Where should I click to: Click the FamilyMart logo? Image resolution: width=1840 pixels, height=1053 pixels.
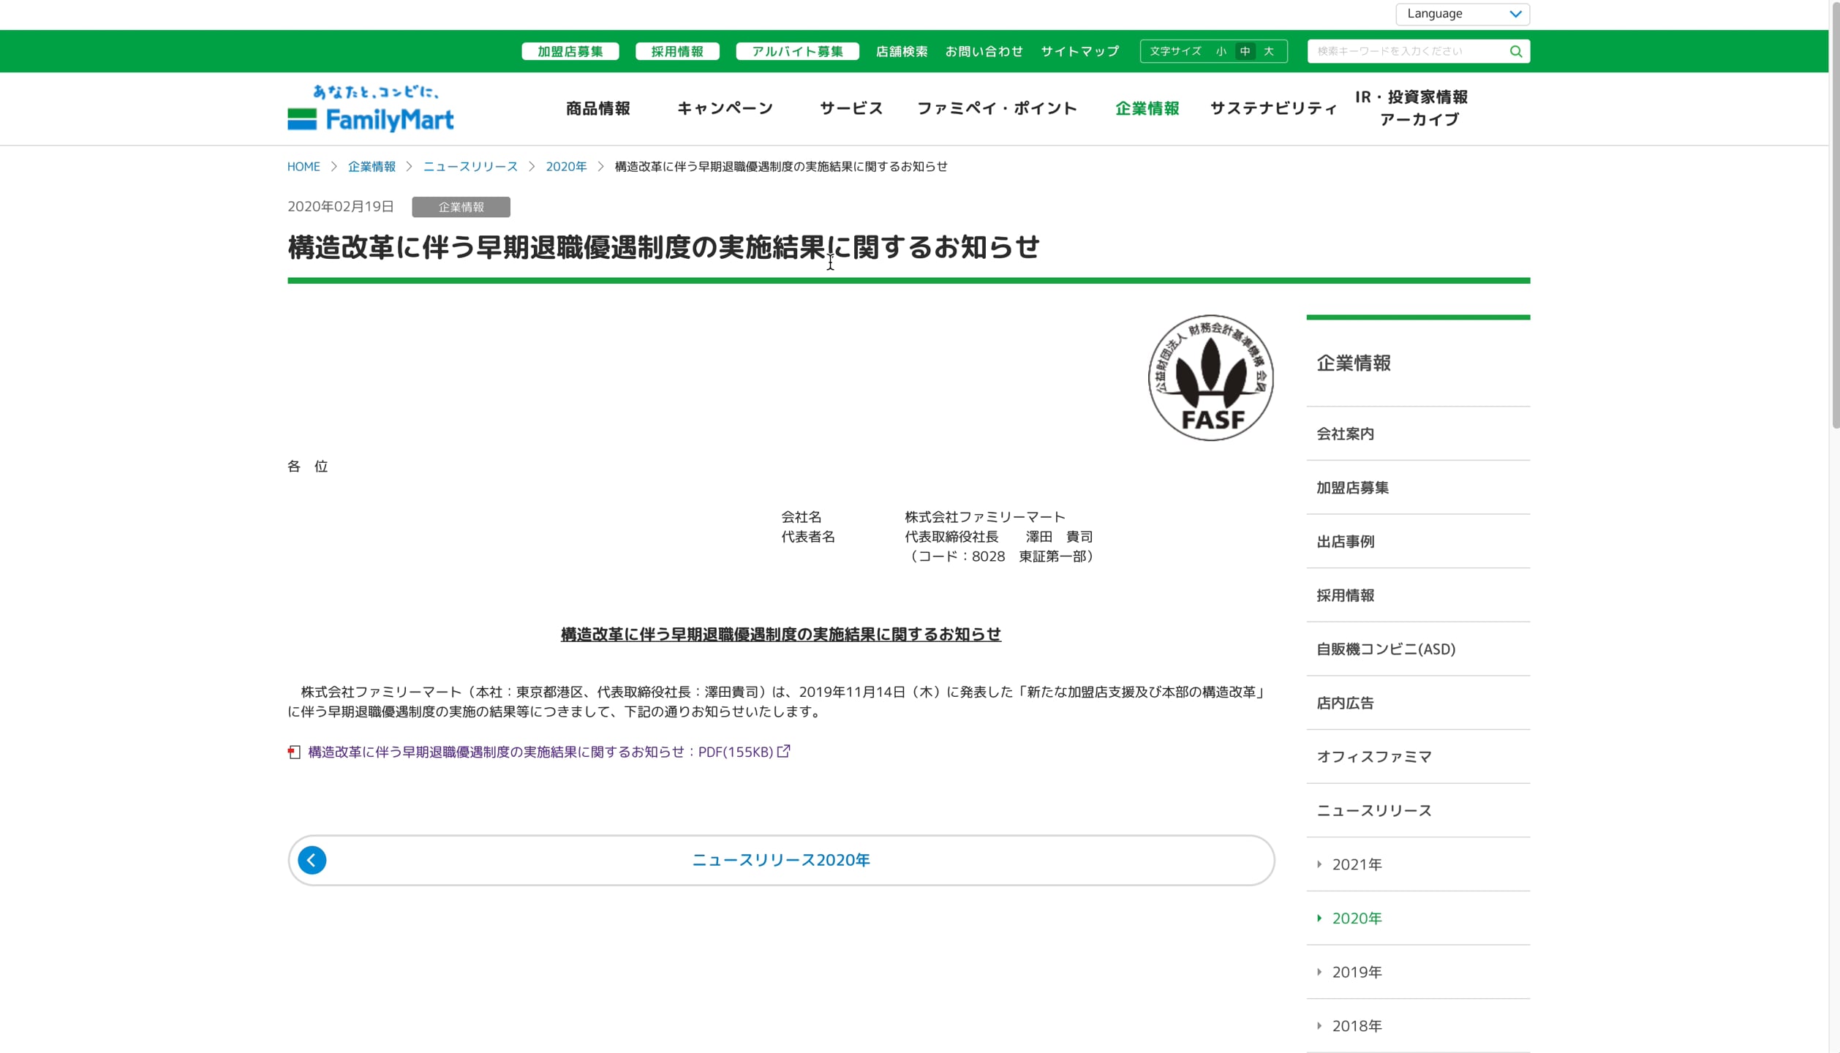pyautogui.click(x=371, y=108)
